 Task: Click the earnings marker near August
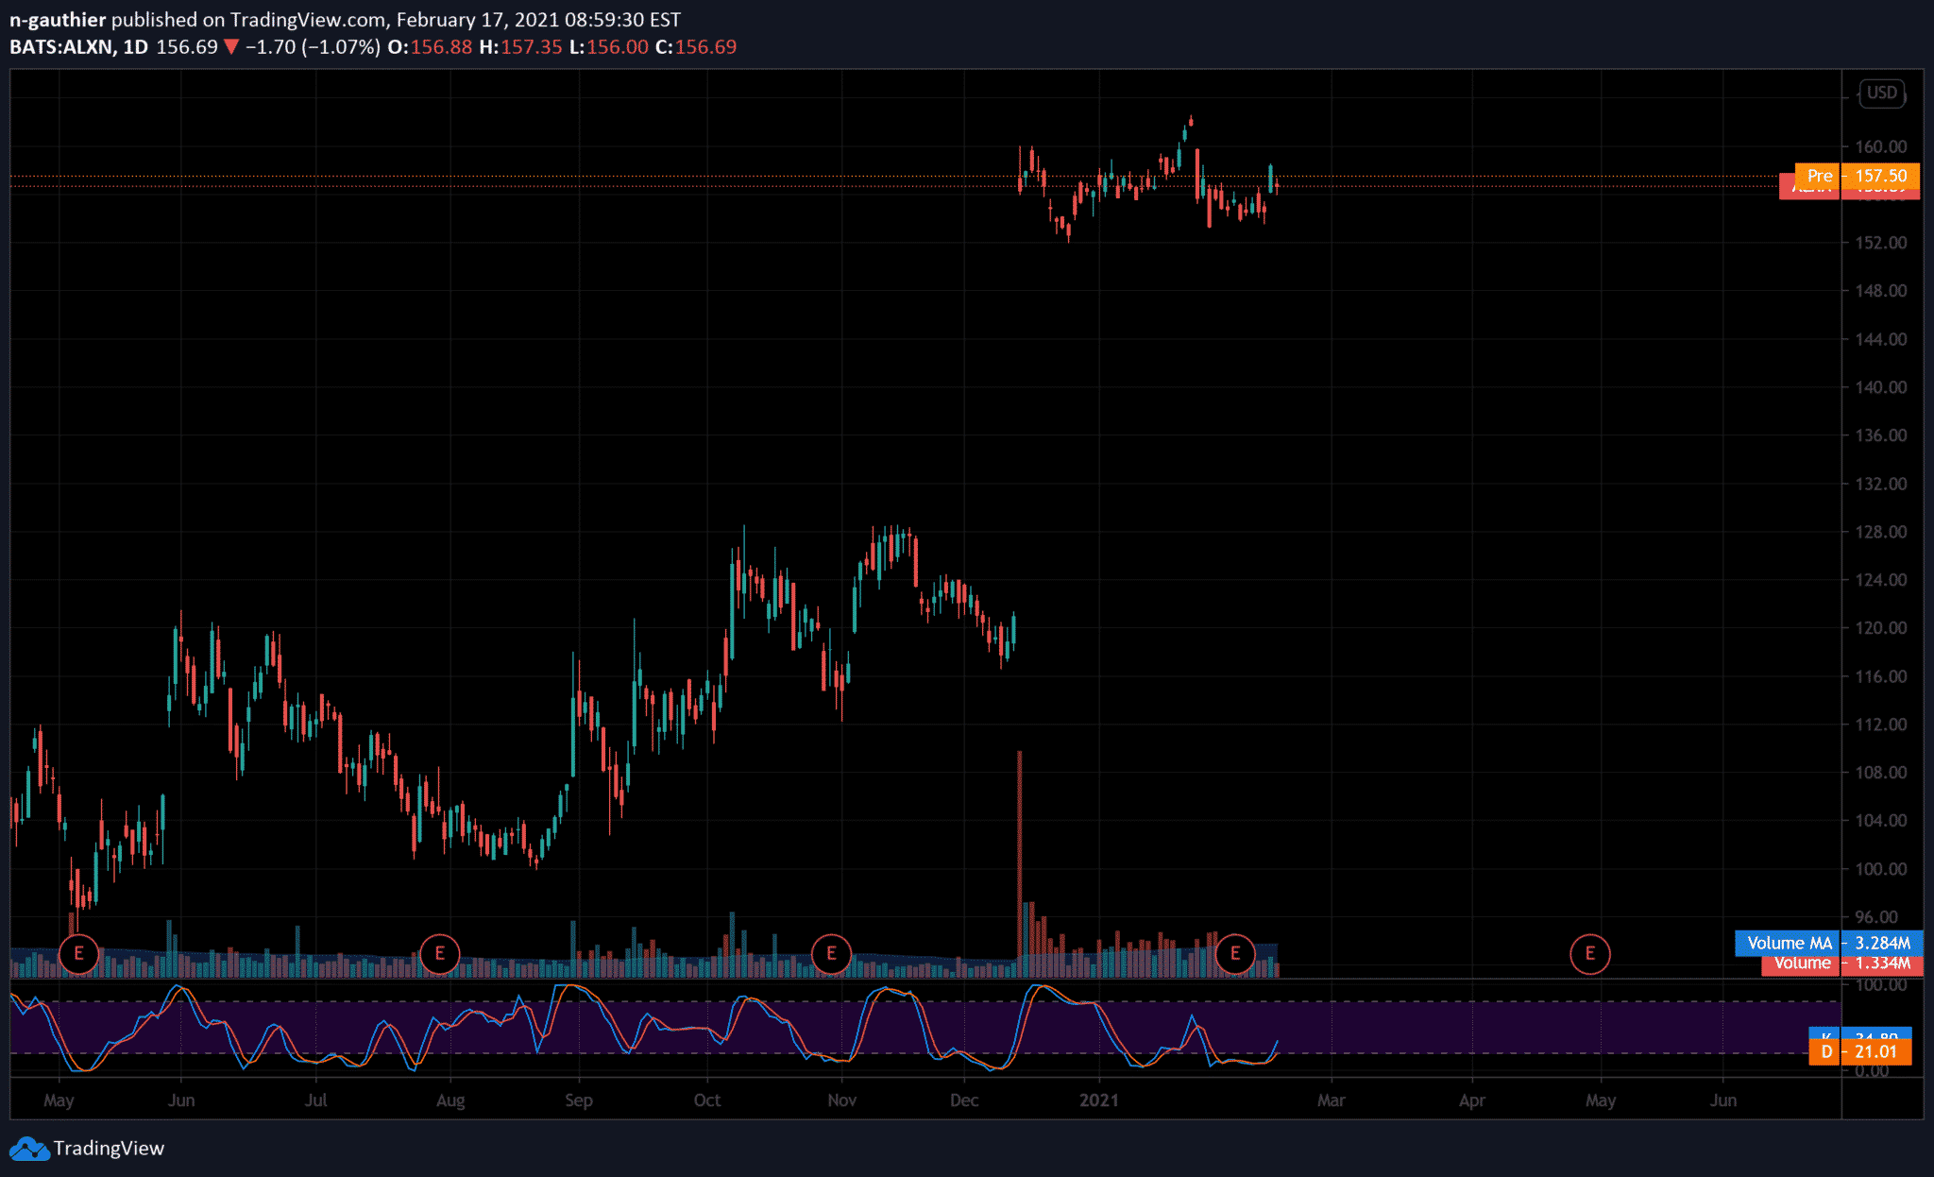[x=439, y=954]
